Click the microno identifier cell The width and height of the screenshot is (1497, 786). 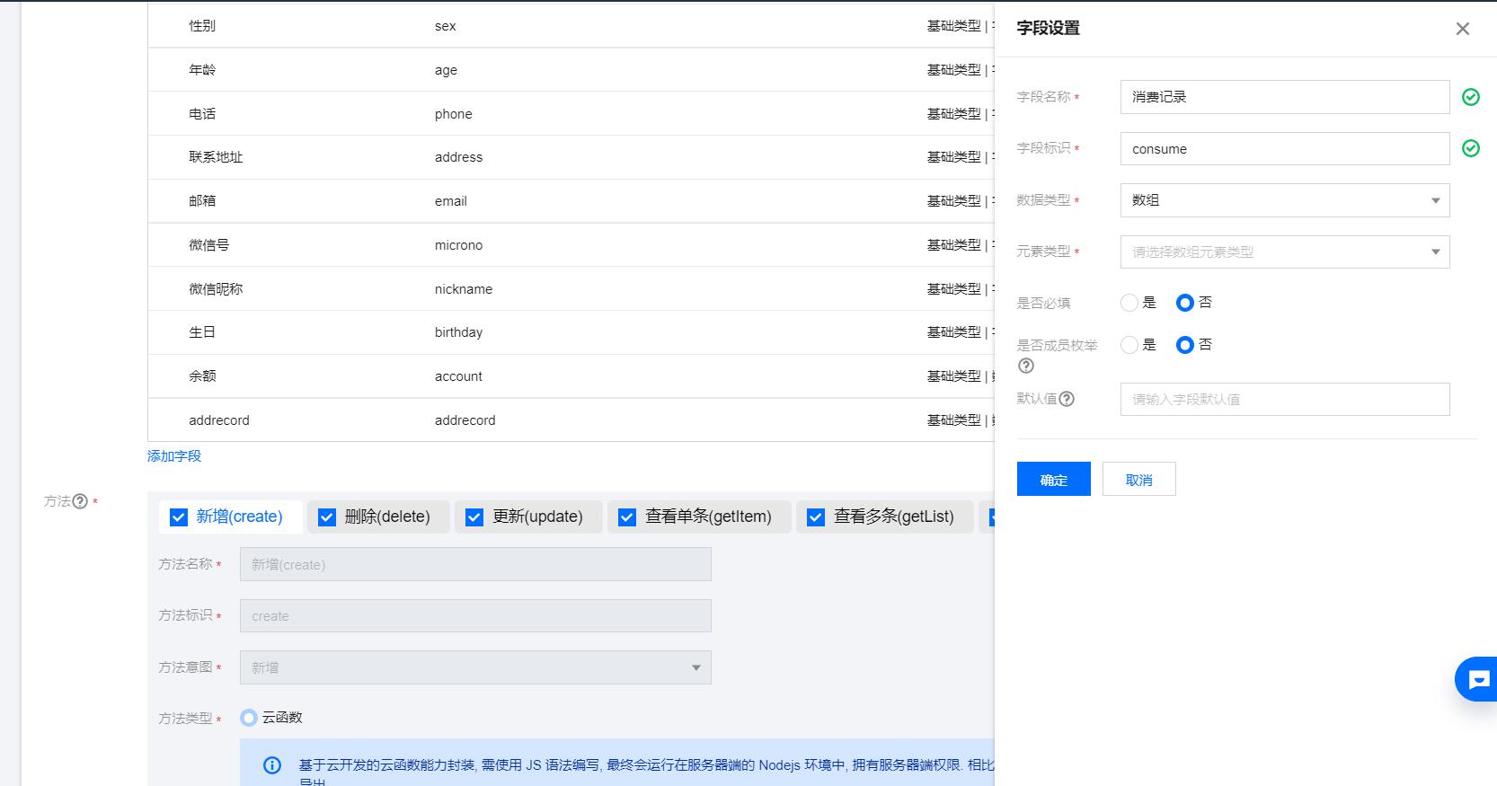coord(458,245)
